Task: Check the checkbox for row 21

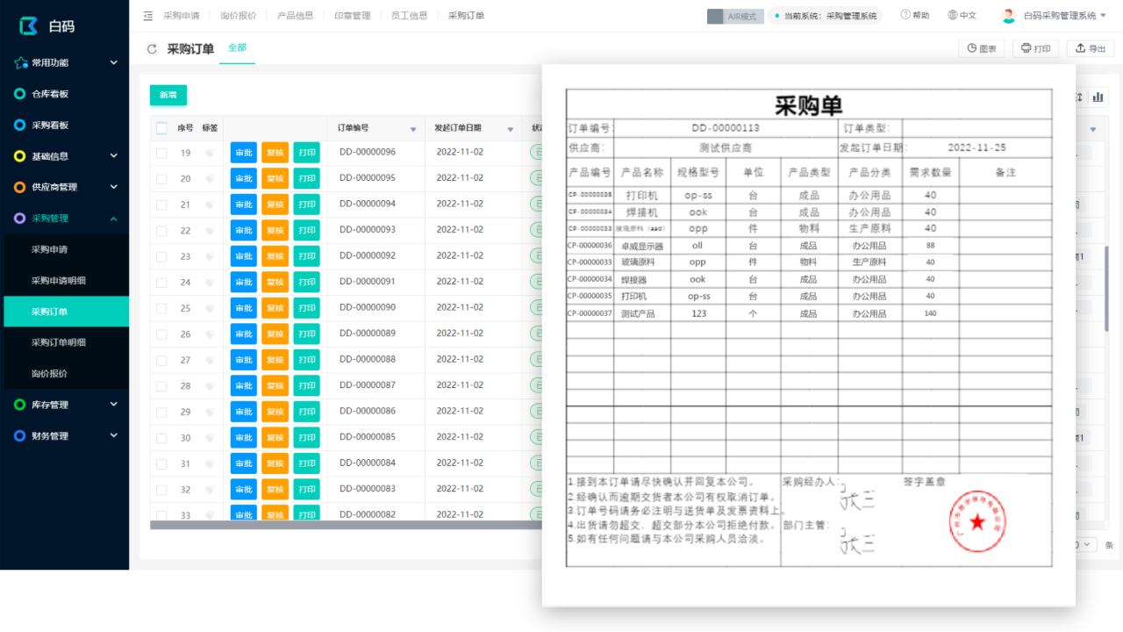Action: click(161, 205)
